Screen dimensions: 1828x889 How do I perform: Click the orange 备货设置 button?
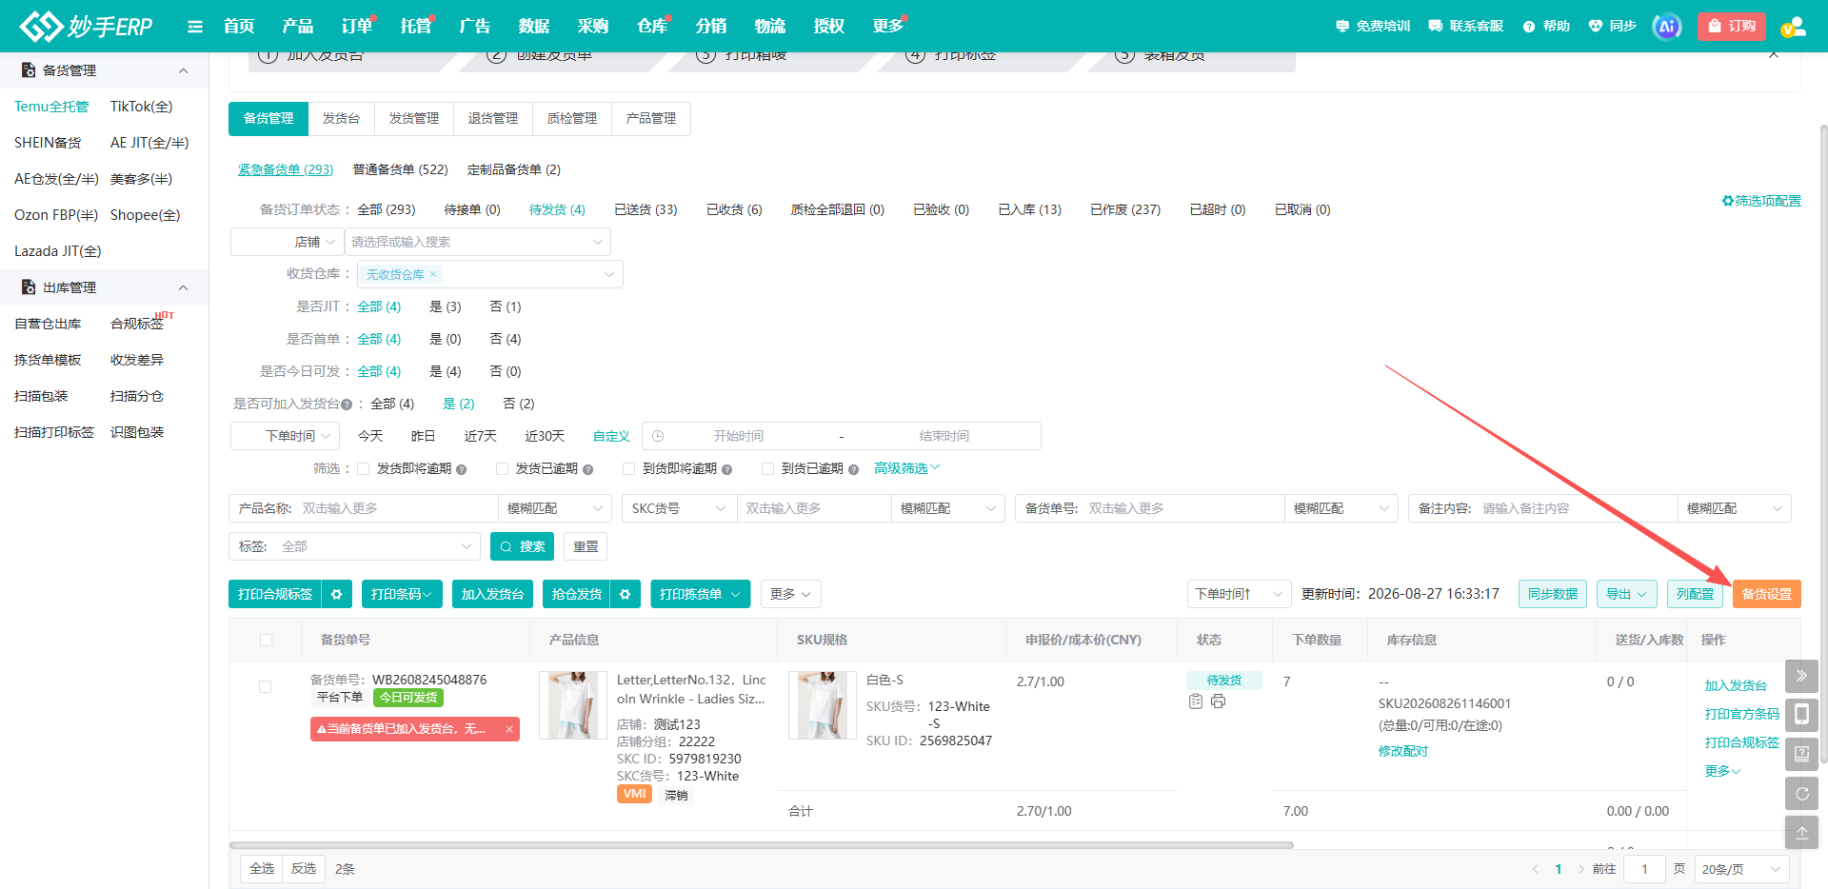pyautogui.click(x=1767, y=594)
